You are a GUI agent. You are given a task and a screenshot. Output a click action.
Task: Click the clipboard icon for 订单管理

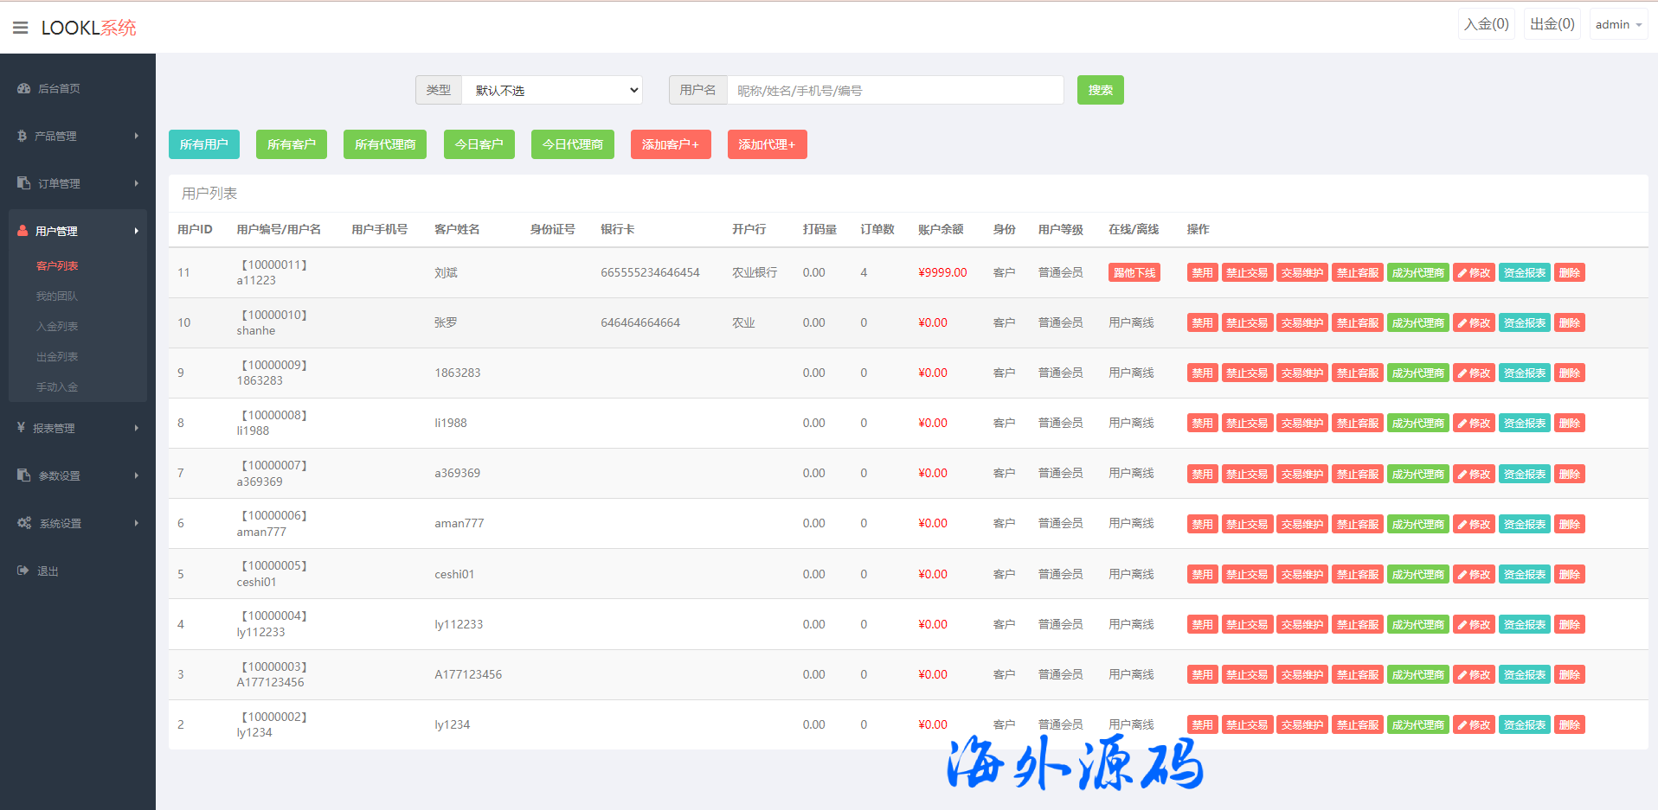tap(24, 183)
